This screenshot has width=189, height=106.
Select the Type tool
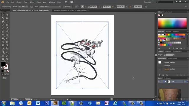[x=7, y=21]
